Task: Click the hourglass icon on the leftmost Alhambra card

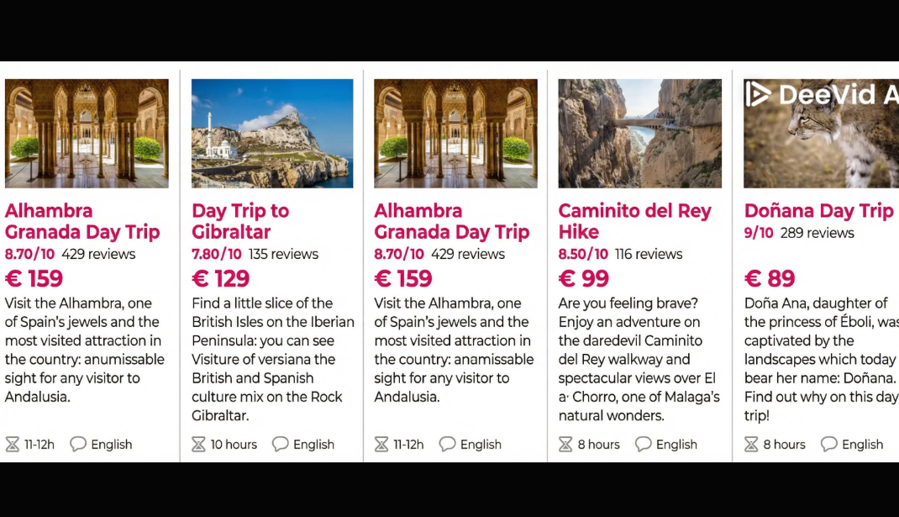Action: (13, 444)
